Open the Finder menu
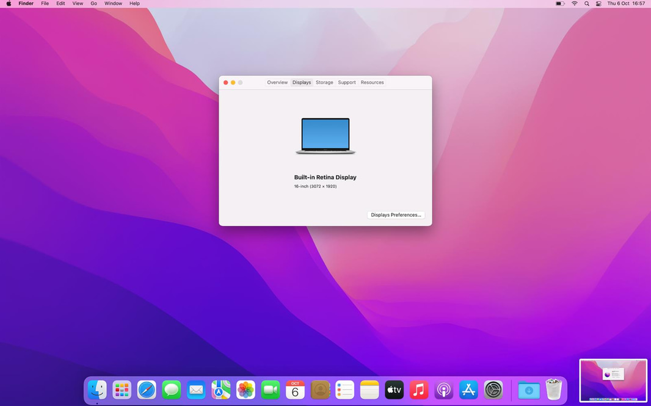The width and height of the screenshot is (651, 406). coord(26,3)
